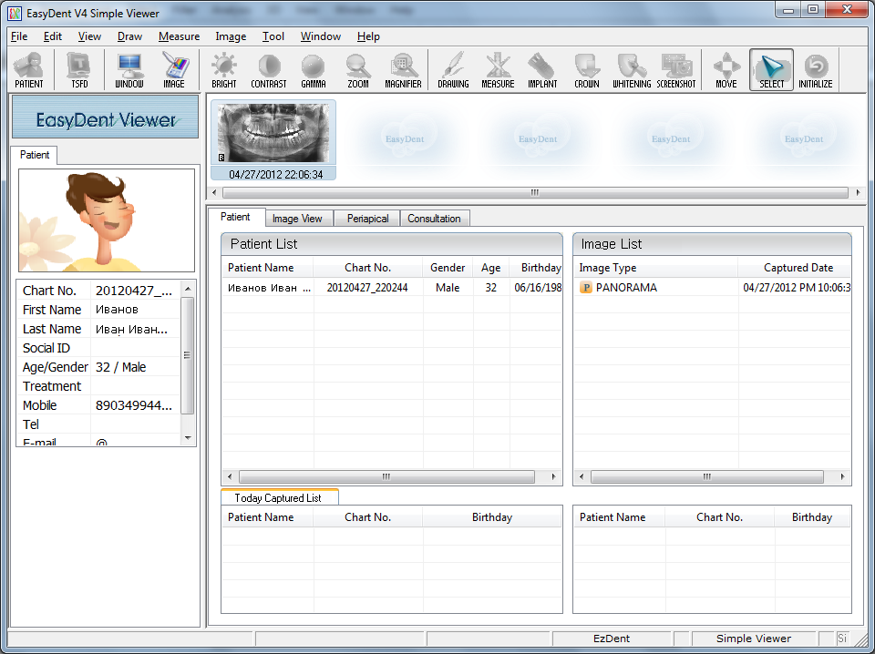
Task: Select the Magnifier tool
Action: tap(403, 70)
